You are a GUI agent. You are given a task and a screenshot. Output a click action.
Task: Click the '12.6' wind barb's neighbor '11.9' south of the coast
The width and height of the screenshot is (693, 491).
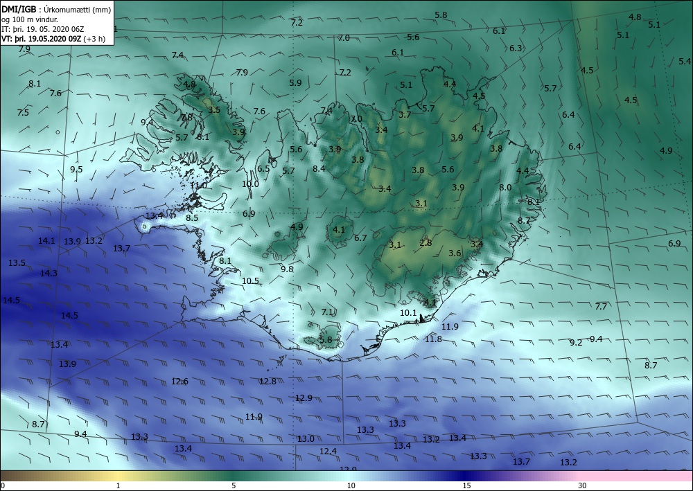(x=254, y=416)
